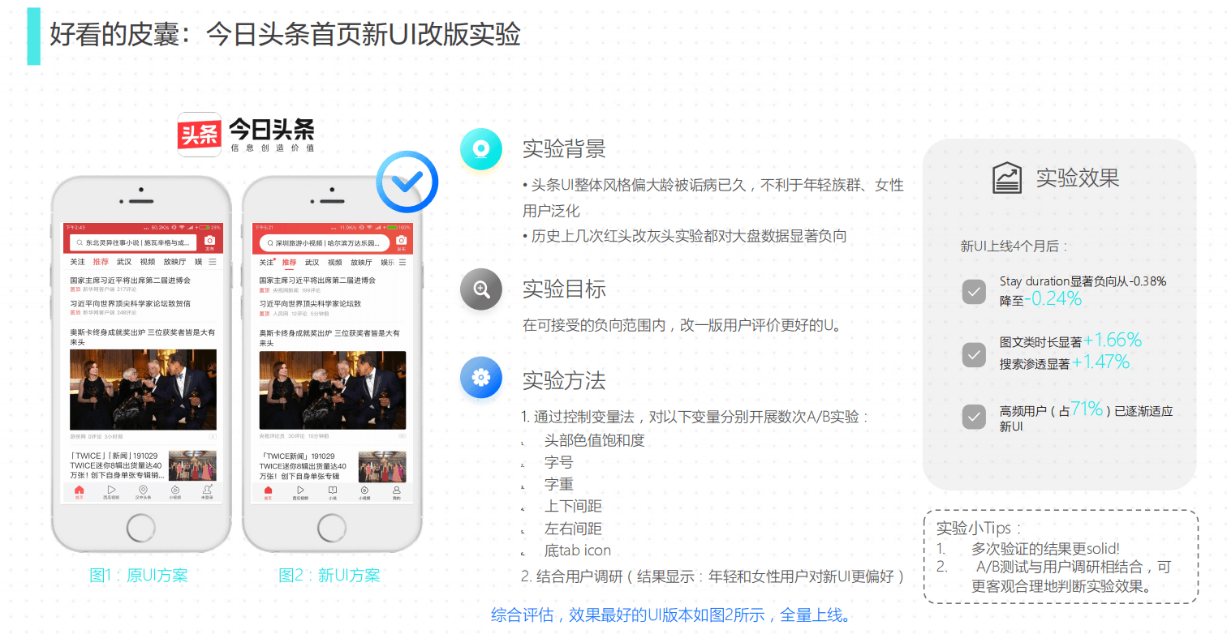Click the caption 图2：新UI方案

pyautogui.click(x=329, y=576)
